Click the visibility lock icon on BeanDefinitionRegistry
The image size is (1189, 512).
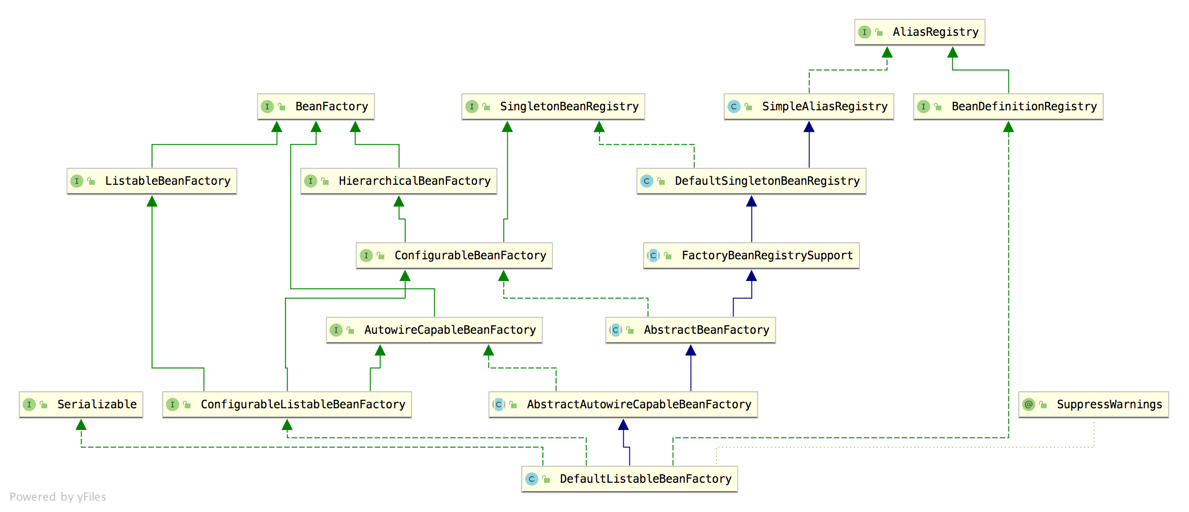tap(938, 107)
